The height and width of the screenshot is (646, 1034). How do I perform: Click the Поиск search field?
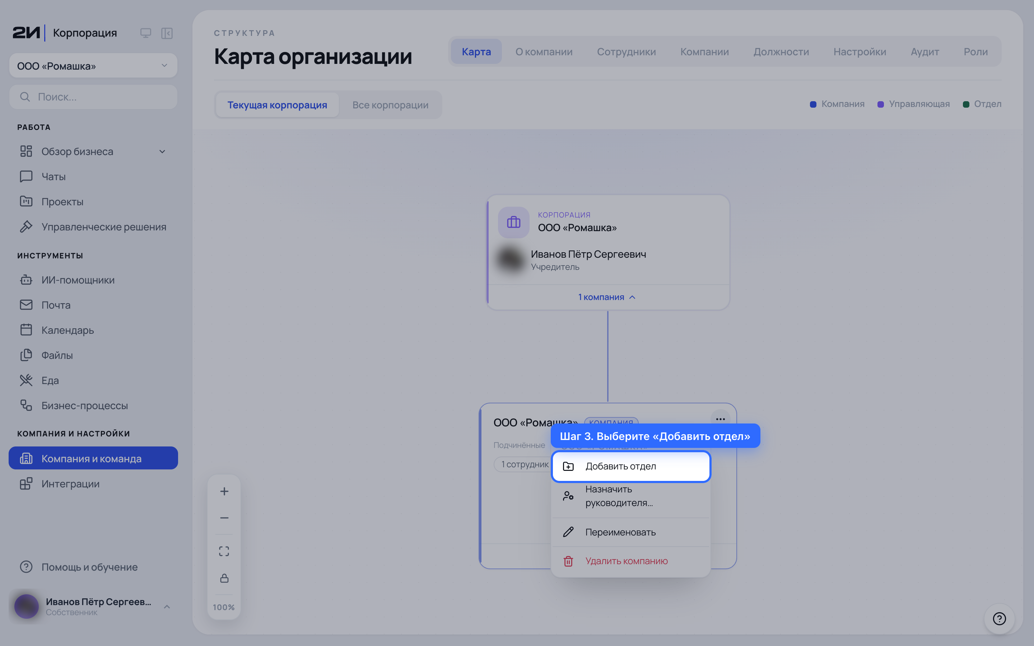coord(93,97)
